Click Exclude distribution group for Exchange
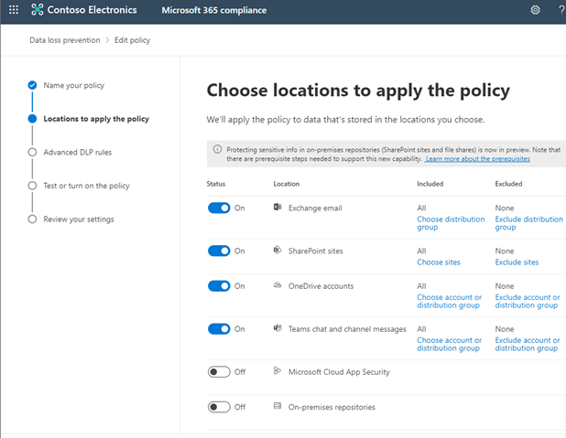Image resolution: width=566 pixels, height=438 pixels. pos(528,223)
